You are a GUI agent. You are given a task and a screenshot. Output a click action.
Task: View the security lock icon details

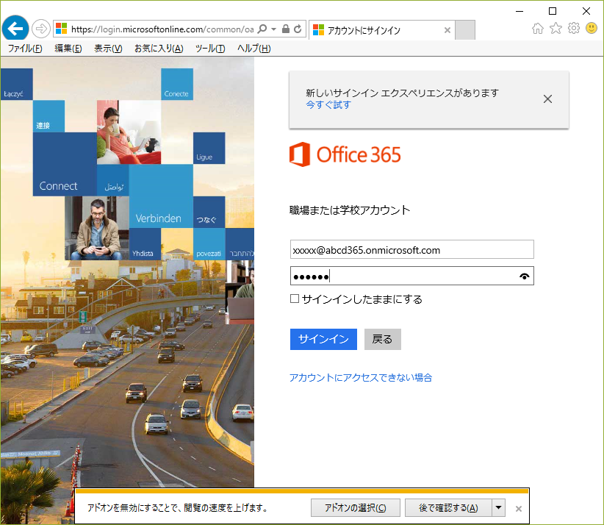click(285, 29)
